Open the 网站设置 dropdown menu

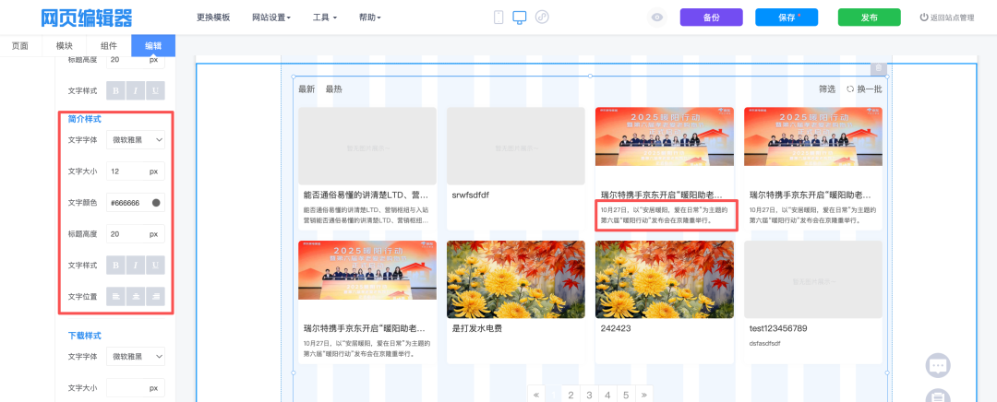(270, 18)
